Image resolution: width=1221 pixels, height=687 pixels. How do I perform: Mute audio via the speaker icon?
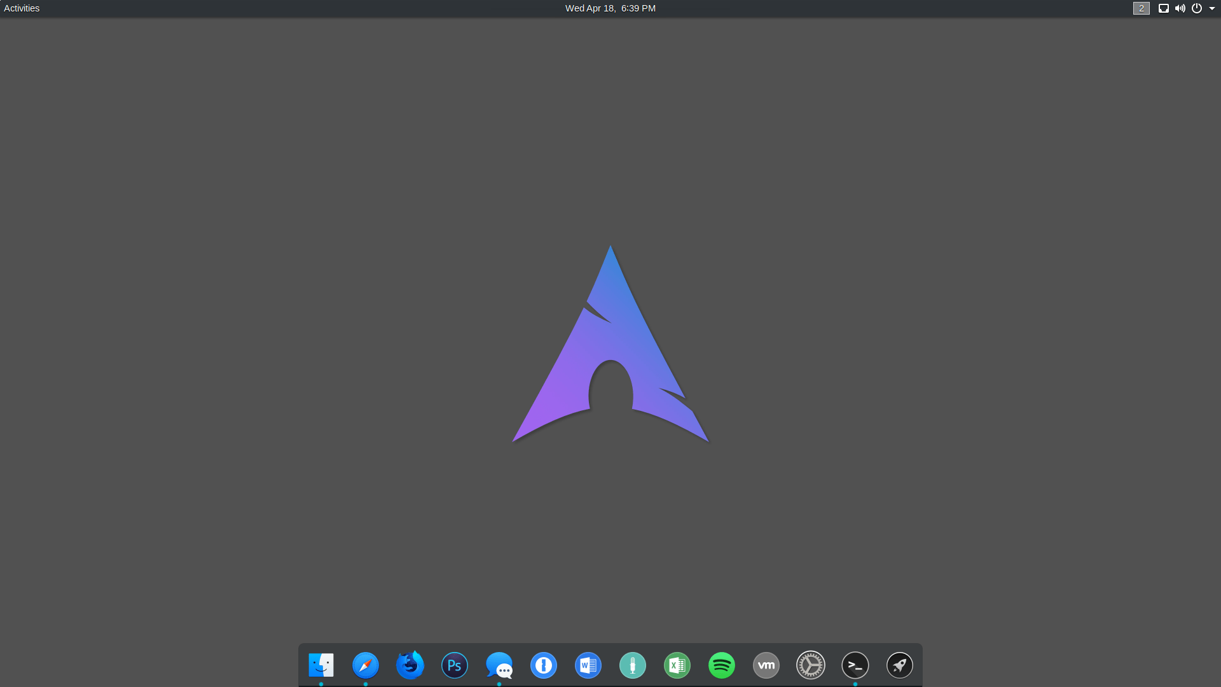[x=1180, y=8]
